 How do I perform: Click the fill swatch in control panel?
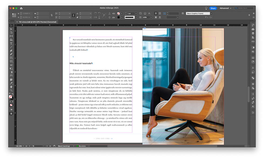pos(119,13)
